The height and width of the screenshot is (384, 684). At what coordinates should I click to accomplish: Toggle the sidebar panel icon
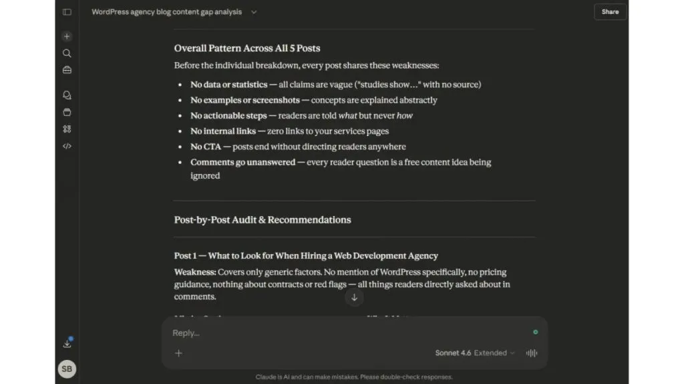pos(67,12)
